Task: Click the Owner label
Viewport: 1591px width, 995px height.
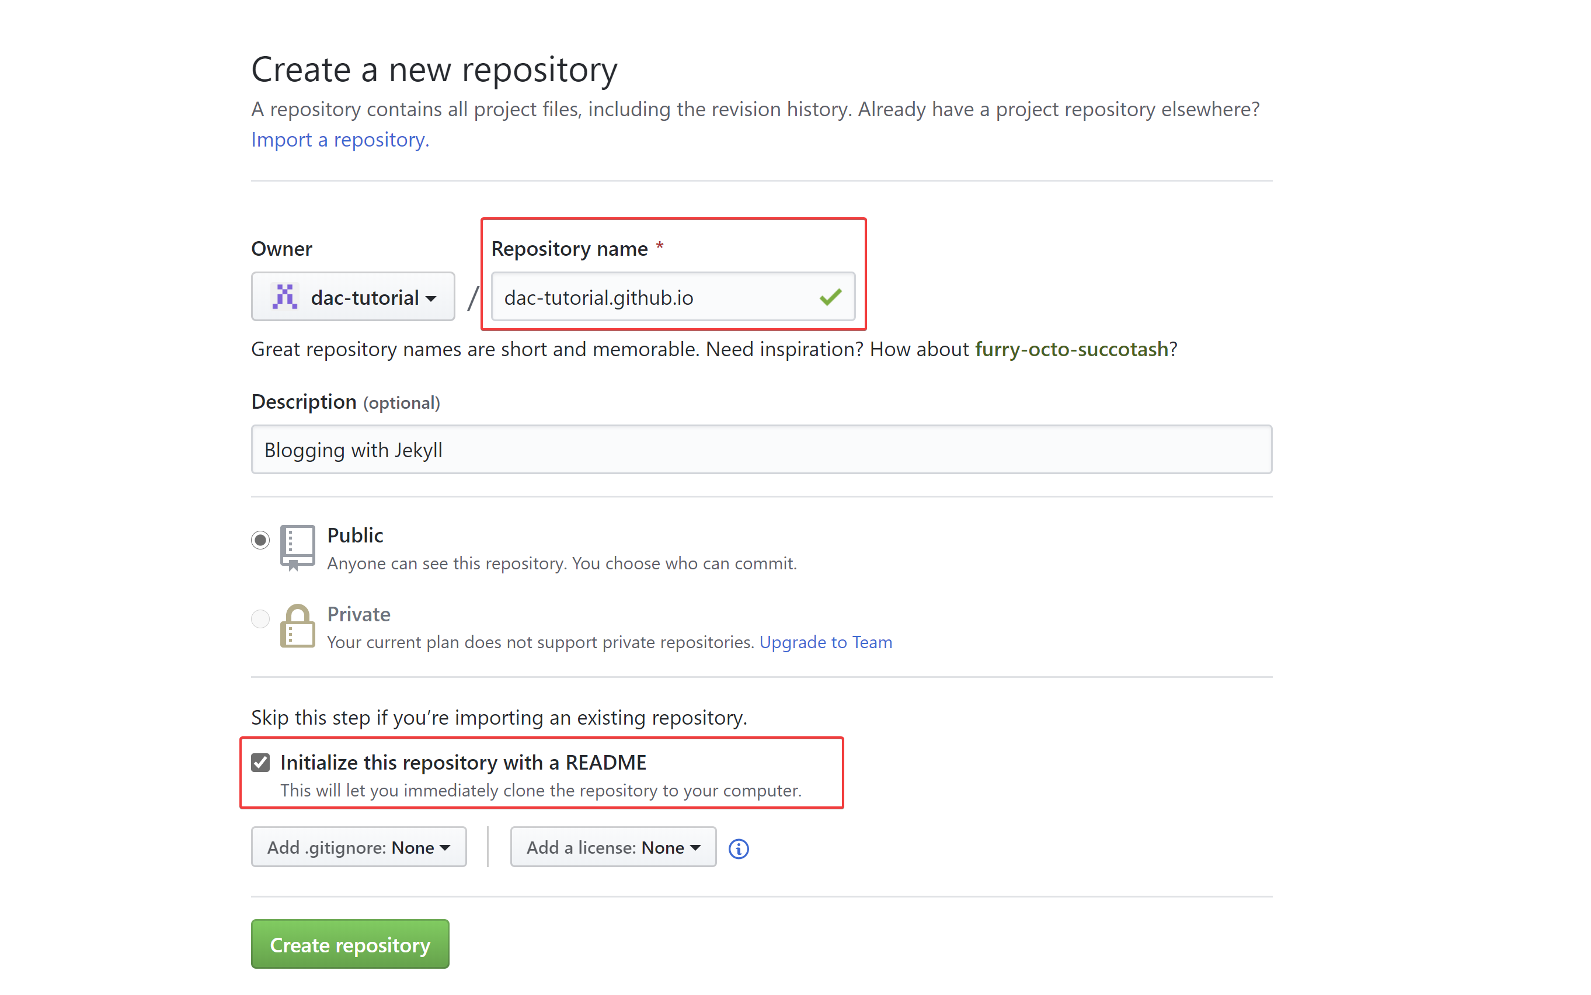Action: pyautogui.click(x=281, y=249)
